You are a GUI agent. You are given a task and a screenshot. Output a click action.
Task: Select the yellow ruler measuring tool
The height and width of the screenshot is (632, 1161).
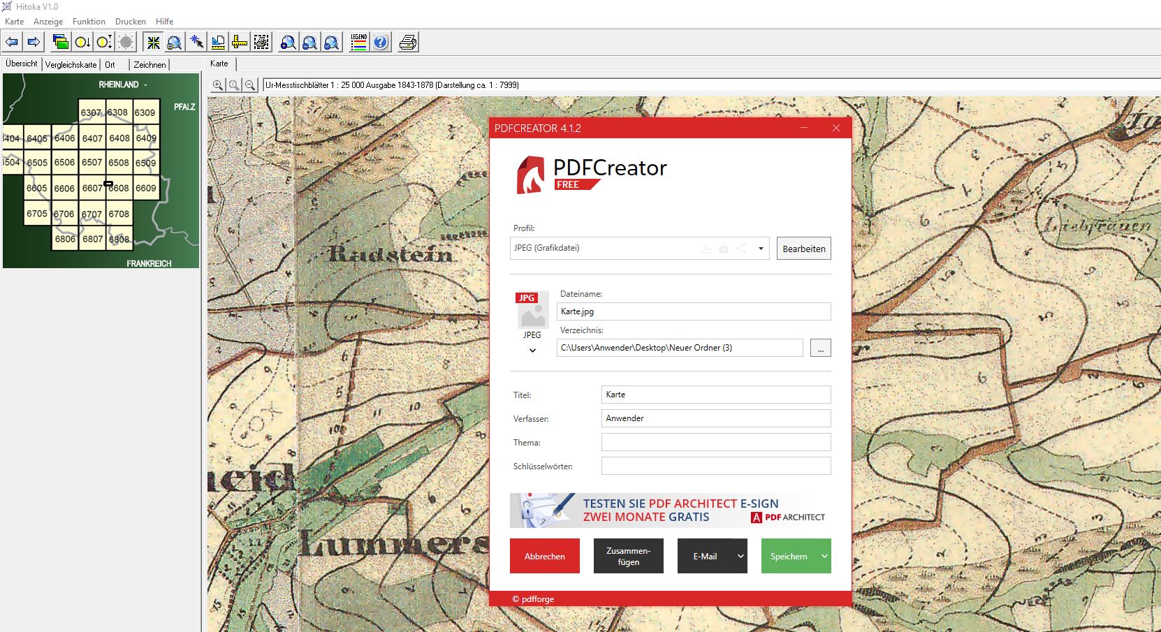[x=240, y=43]
